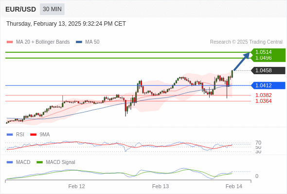The height and width of the screenshot is (194, 287).
Task: Click the 1.0412 blue pivot price tag
Action: coord(268,85)
